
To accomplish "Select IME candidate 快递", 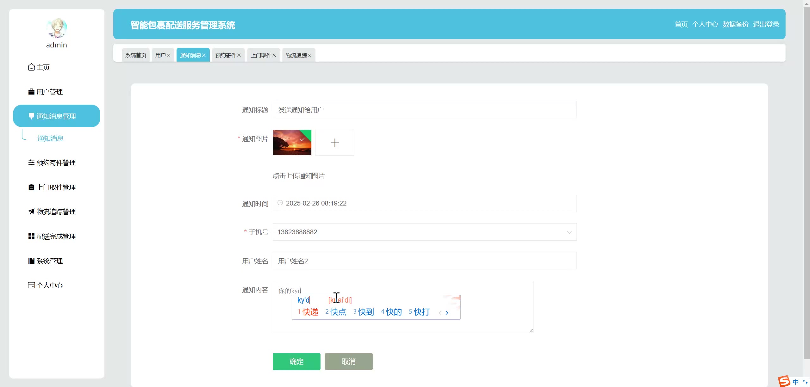I will (310, 312).
